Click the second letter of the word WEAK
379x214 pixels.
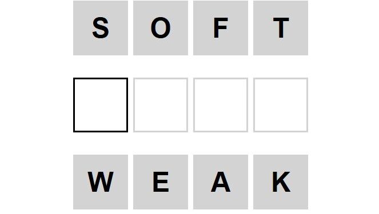[x=161, y=182]
